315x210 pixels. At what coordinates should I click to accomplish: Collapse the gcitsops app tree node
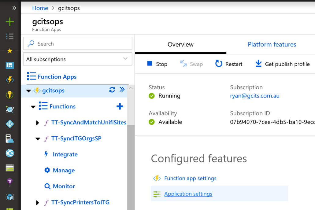tap(28, 91)
